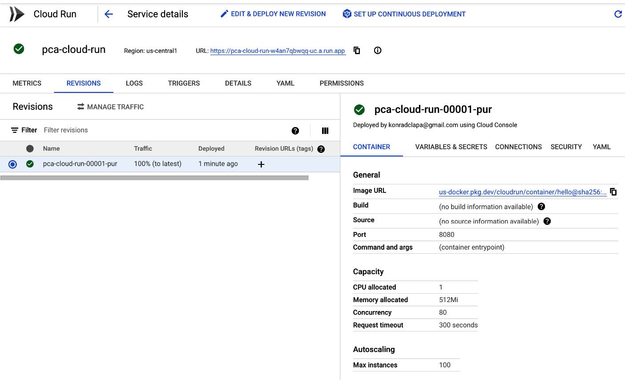Open the Build help question icon
The image size is (625, 383).
(541, 207)
